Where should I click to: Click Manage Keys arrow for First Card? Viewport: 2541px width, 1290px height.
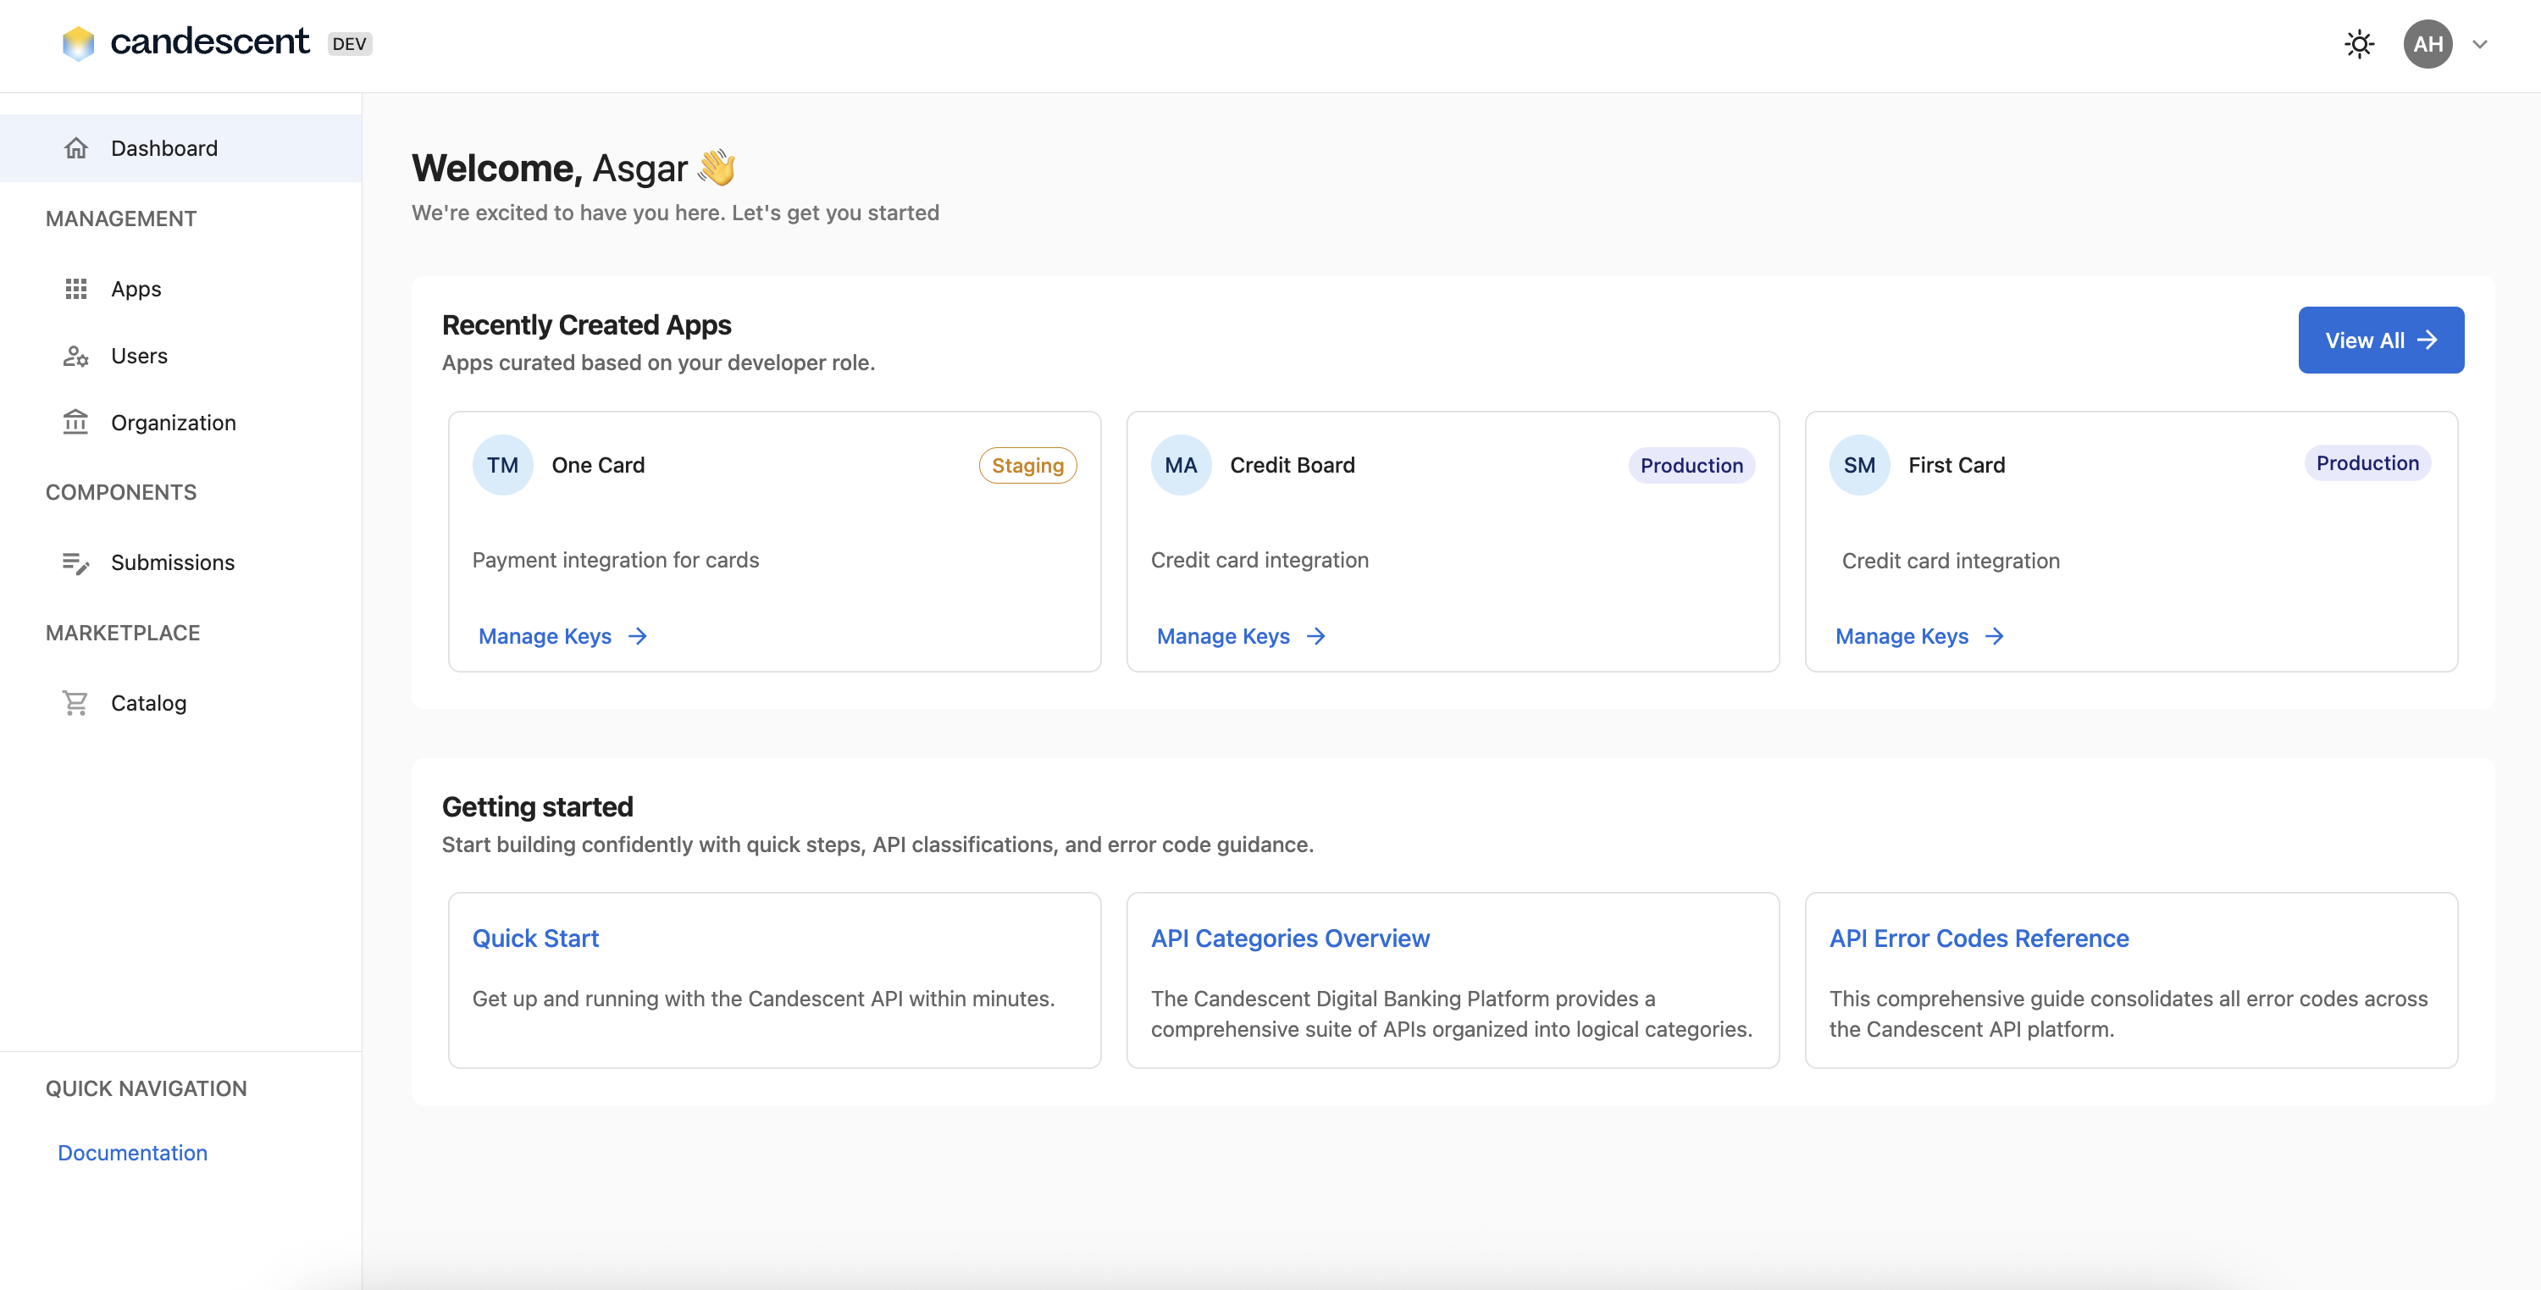[x=1995, y=636]
